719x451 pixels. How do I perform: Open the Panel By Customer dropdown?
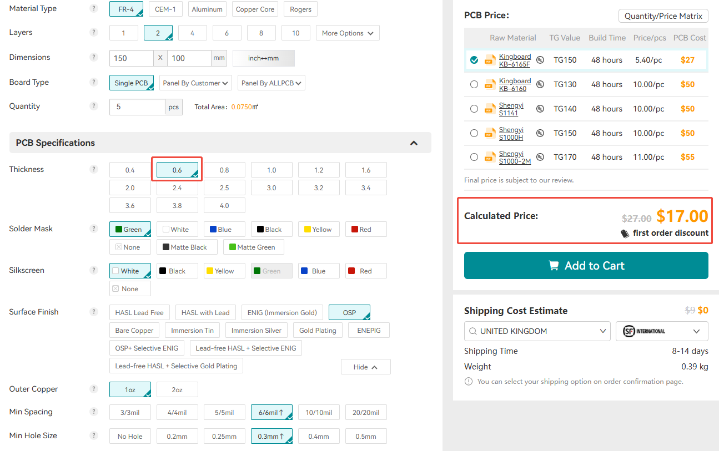(195, 83)
